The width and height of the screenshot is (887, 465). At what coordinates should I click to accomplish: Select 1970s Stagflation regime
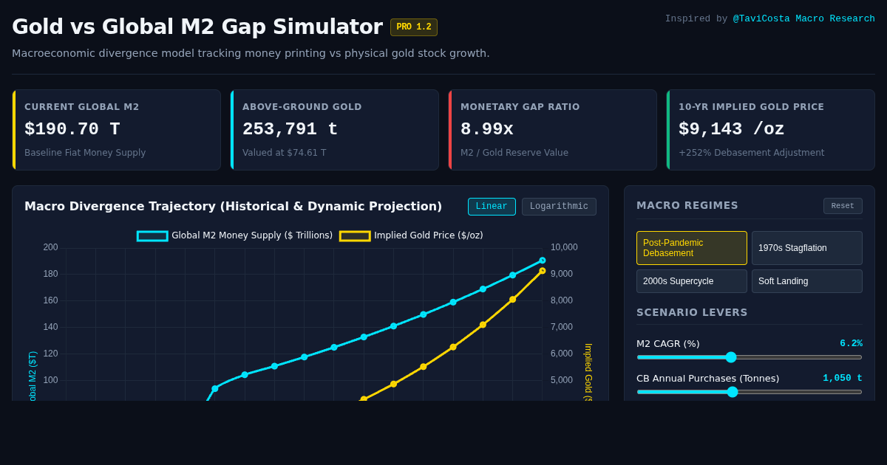point(807,248)
